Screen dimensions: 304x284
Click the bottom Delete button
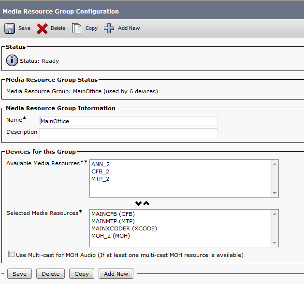coord(50,274)
